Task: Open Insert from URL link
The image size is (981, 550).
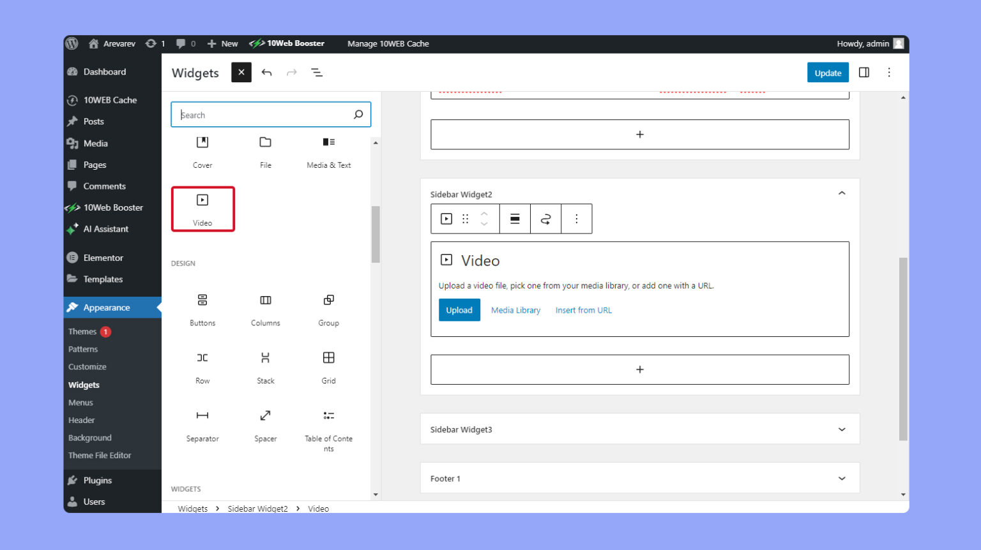Action: (x=582, y=309)
